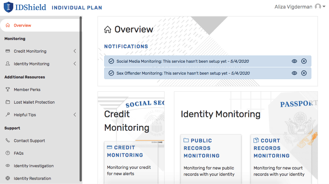Click the Identity Restoration lifebuoy icon
Viewport: 329px width, 184px height.
pos(8,178)
